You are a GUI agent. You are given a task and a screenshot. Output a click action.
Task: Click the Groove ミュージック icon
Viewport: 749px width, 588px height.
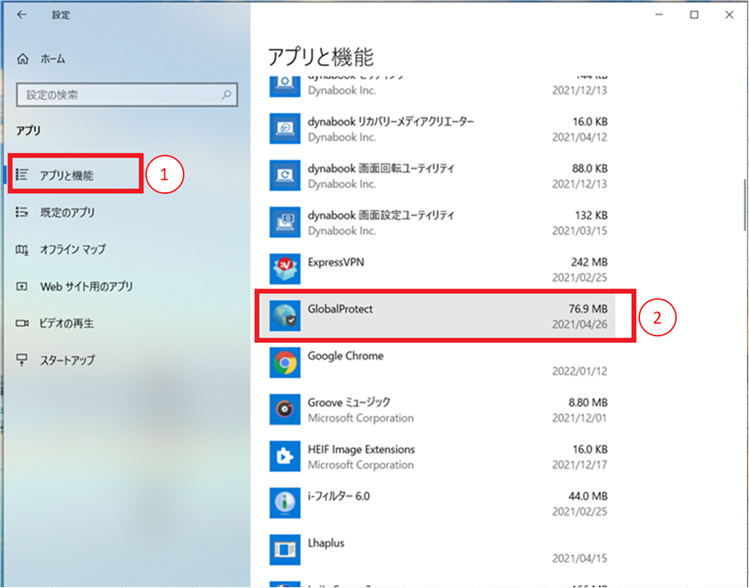[x=285, y=410]
